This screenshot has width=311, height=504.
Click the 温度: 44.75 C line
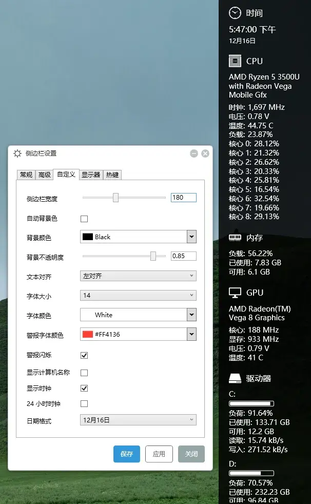(251, 126)
